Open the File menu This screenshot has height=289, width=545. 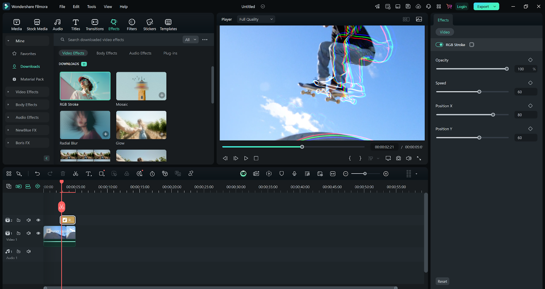pos(62,6)
